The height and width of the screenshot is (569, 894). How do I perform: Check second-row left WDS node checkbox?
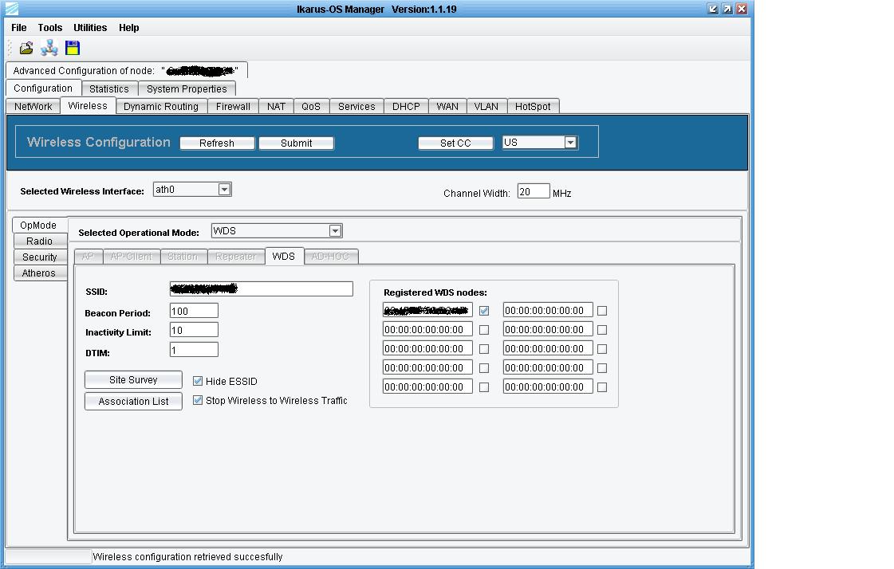(484, 330)
